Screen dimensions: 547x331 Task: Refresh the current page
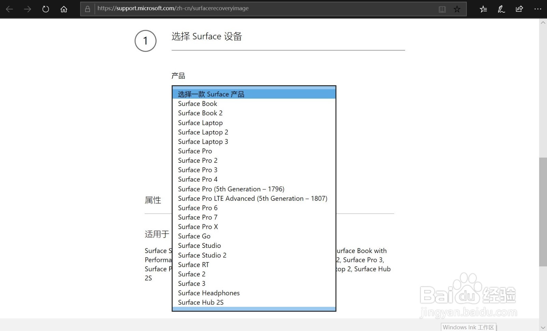coord(45,9)
